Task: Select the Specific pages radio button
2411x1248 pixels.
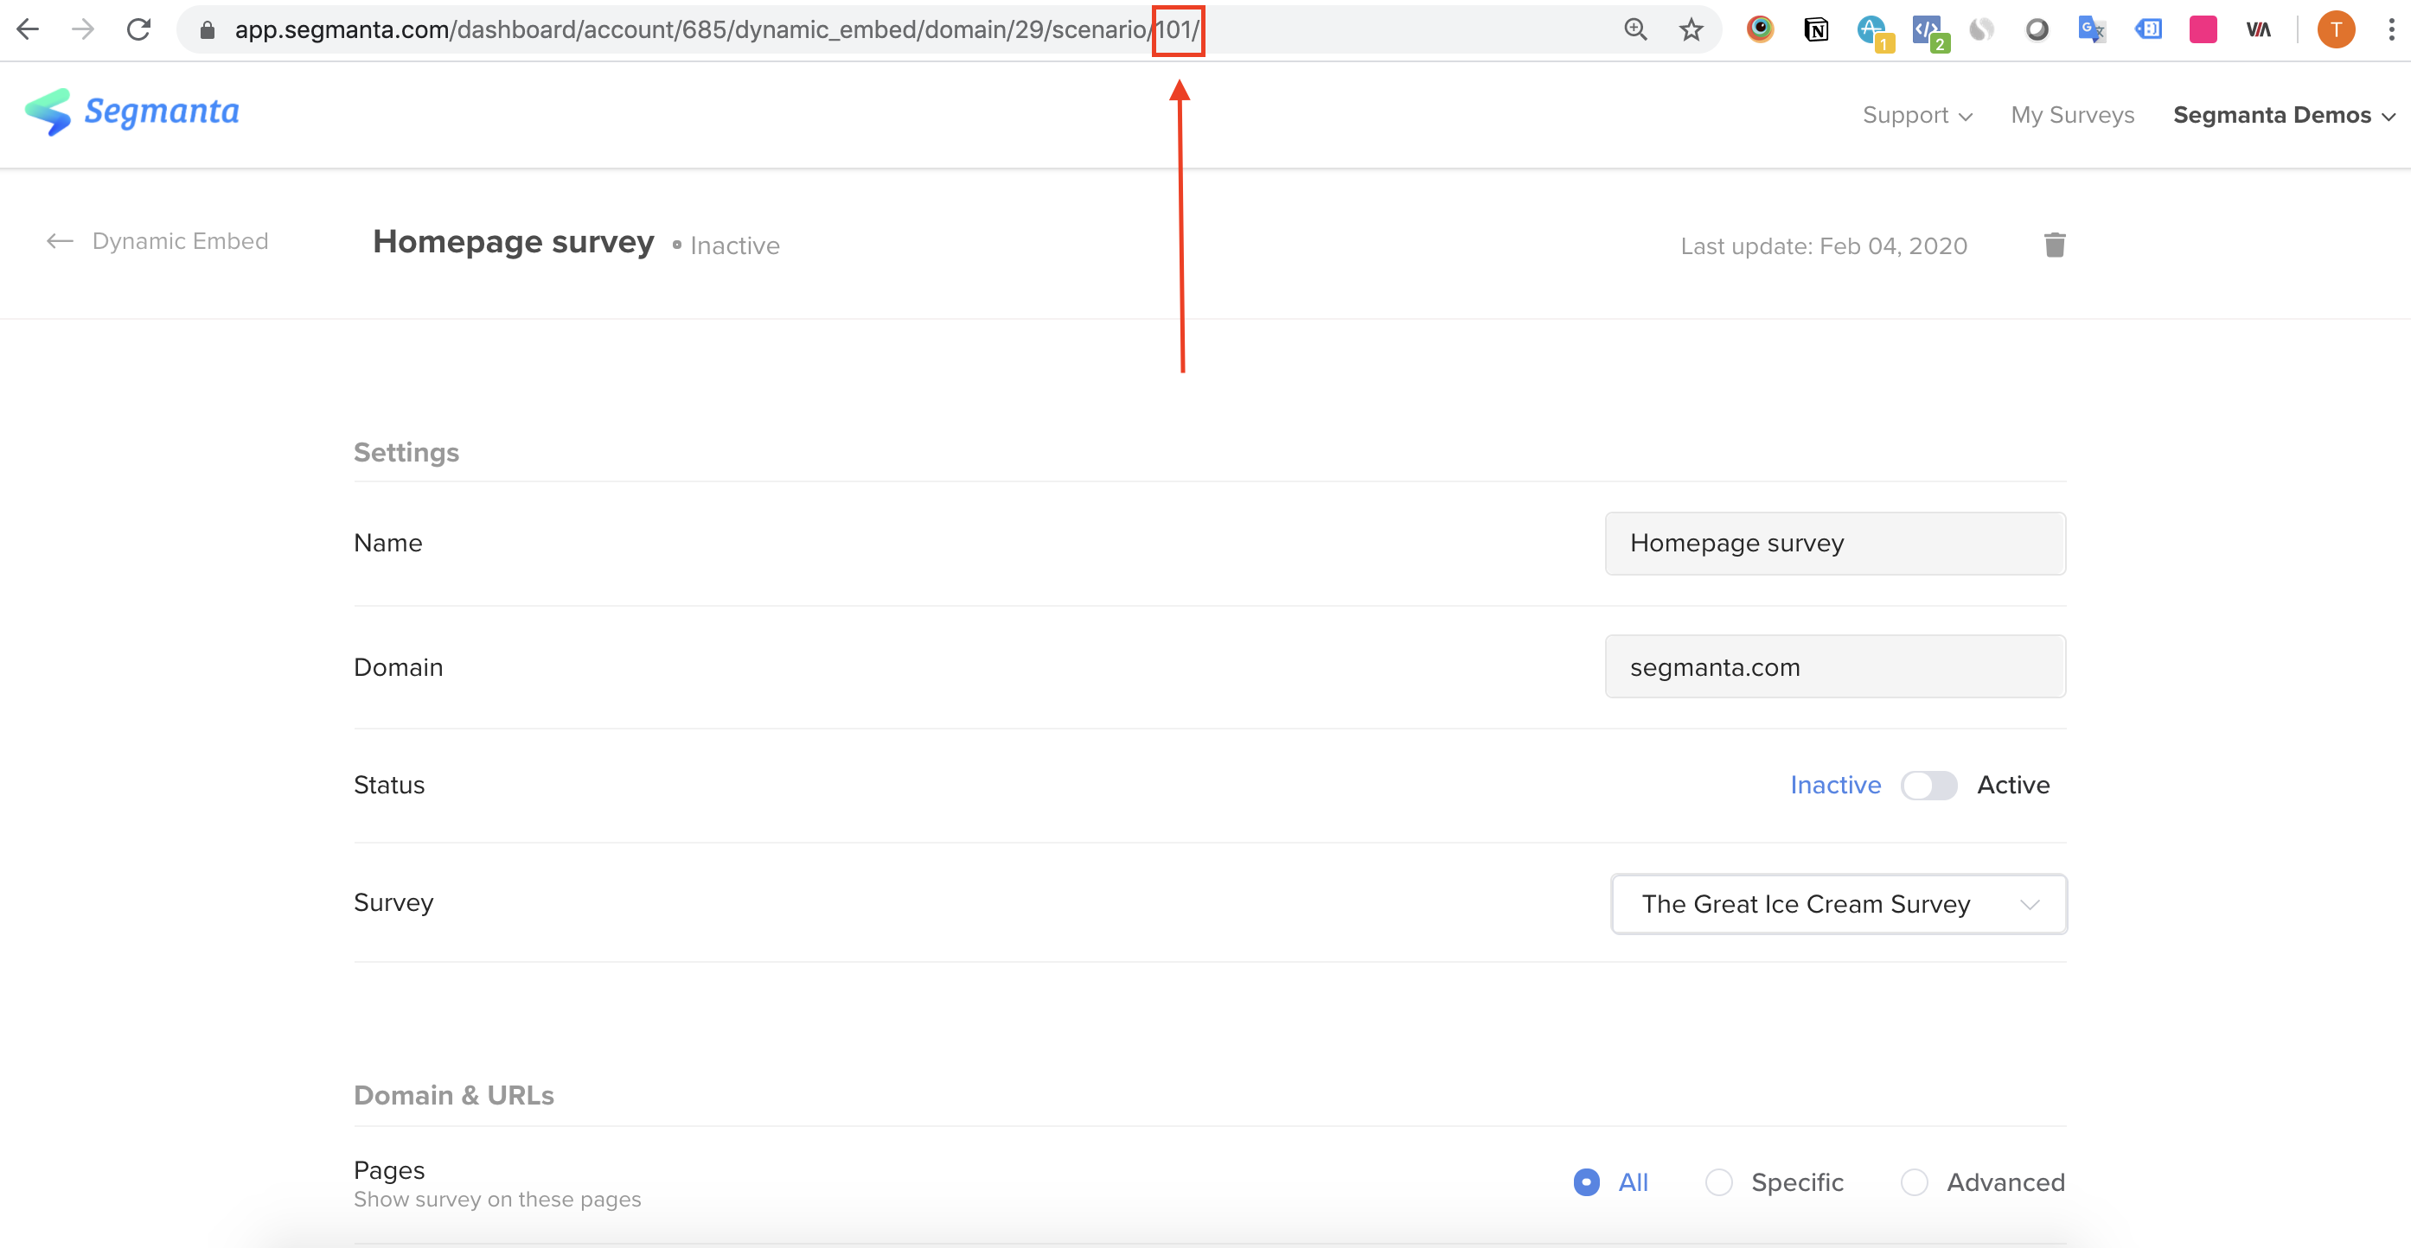Action: coord(1719,1182)
